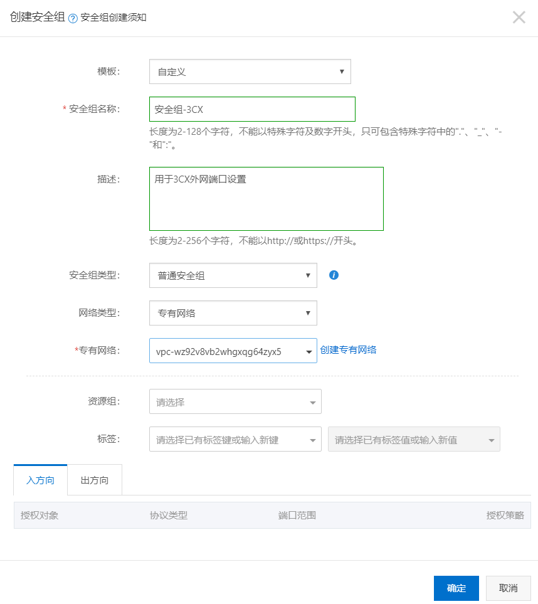Click the 端口范围 column header
Image resolution: width=538 pixels, height=604 pixels.
[x=297, y=516]
